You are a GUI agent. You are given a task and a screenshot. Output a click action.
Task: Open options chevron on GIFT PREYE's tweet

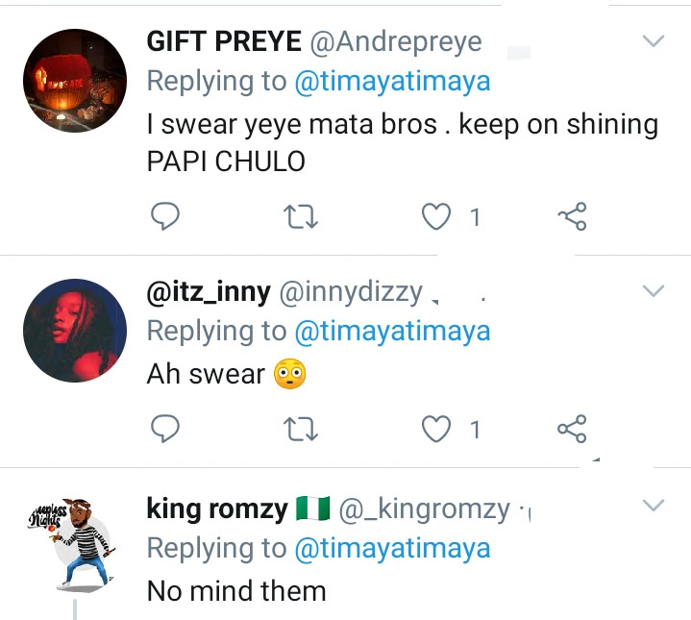653,41
